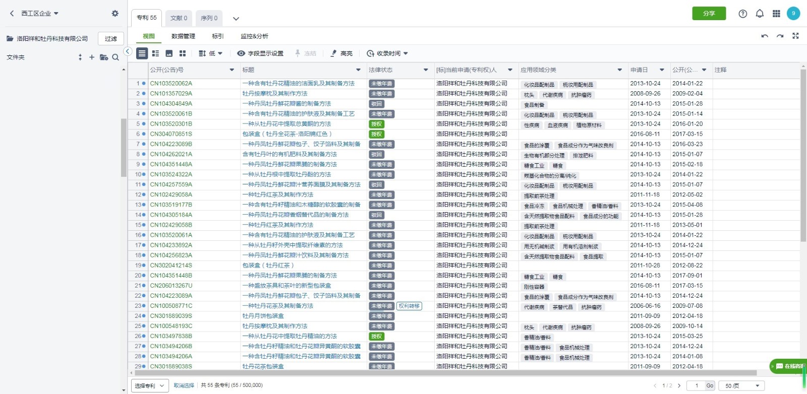Click the 高亮 highlighter tool
This screenshot has height=394, width=807.
tap(341, 53)
